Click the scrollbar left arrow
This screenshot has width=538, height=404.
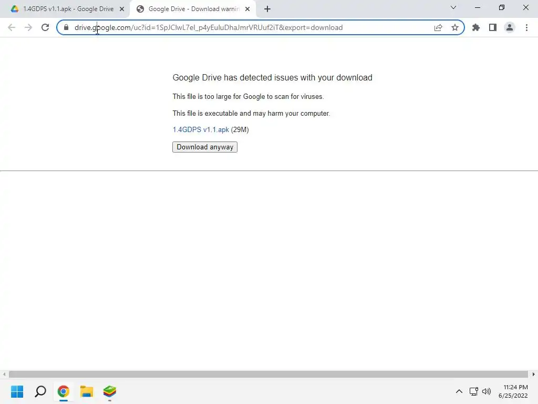click(x=4, y=374)
